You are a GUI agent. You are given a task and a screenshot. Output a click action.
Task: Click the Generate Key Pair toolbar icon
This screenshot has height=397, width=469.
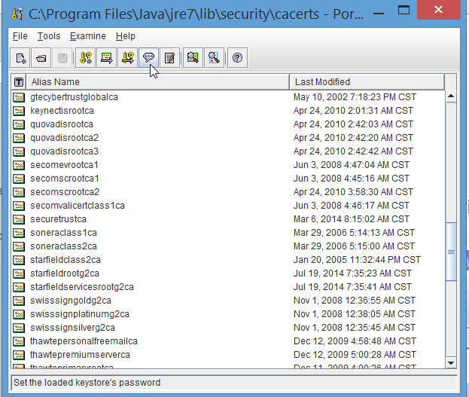[86, 58]
